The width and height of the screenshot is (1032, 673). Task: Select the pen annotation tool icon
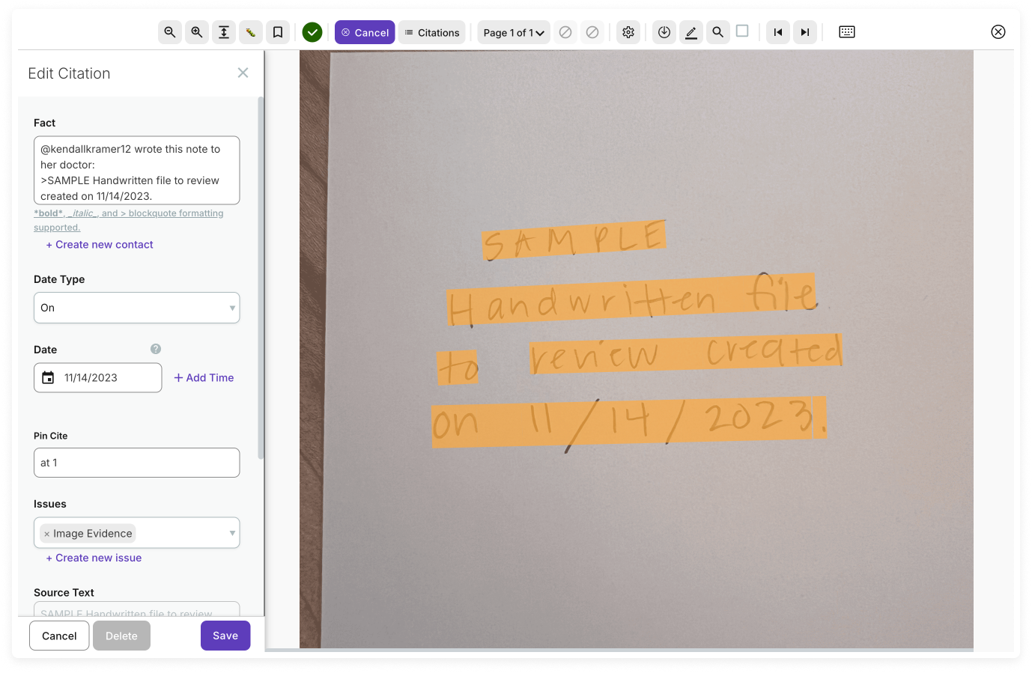691,32
